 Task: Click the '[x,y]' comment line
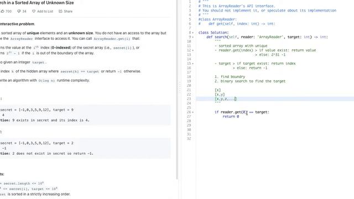pos(220,95)
